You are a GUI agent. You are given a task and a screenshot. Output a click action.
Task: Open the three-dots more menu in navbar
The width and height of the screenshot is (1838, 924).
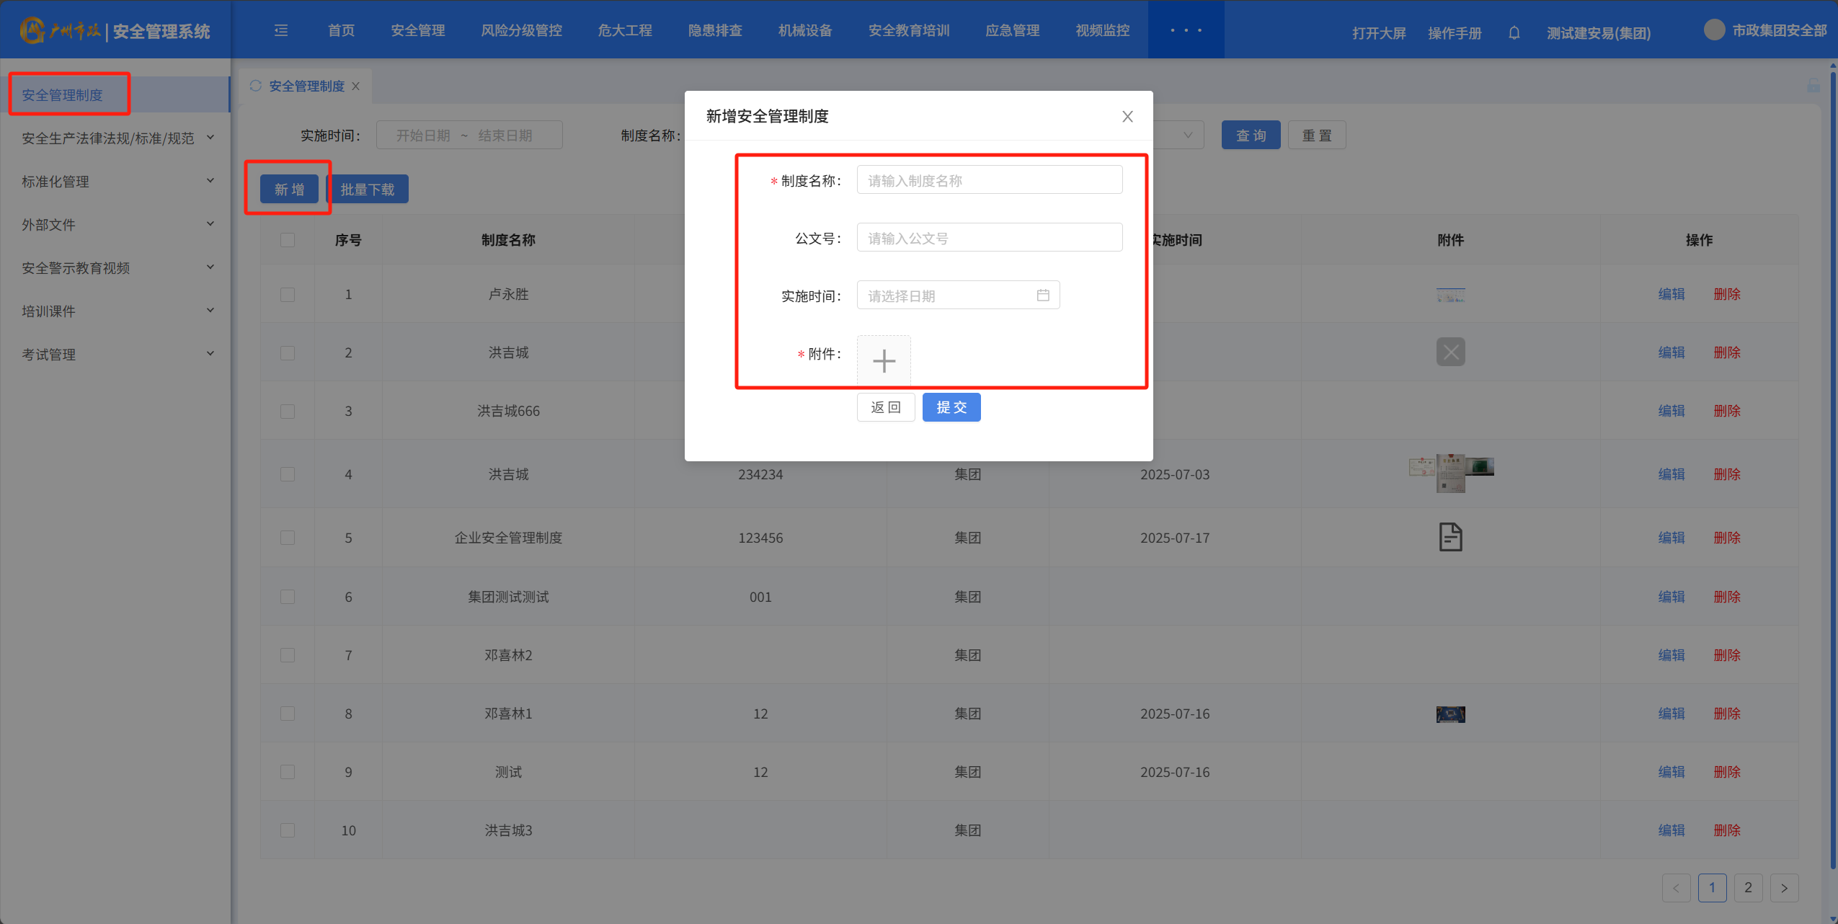coord(1186,30)
